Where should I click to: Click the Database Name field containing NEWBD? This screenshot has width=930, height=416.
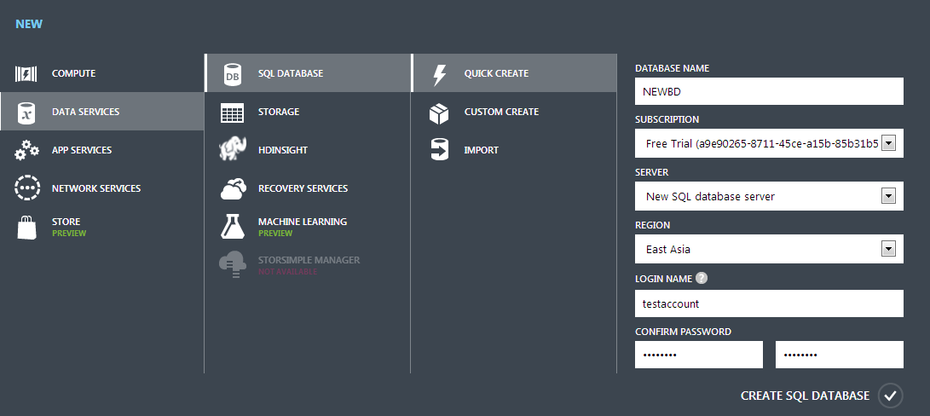coord(769,91)
